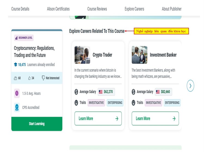Click the US flag beside $82,660 salary
The image size is (204, 153).
(158, 92)
